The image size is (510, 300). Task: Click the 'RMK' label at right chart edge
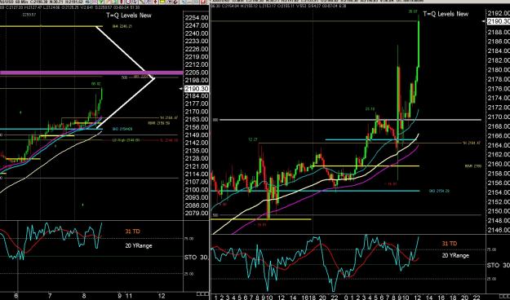point(473,165)
